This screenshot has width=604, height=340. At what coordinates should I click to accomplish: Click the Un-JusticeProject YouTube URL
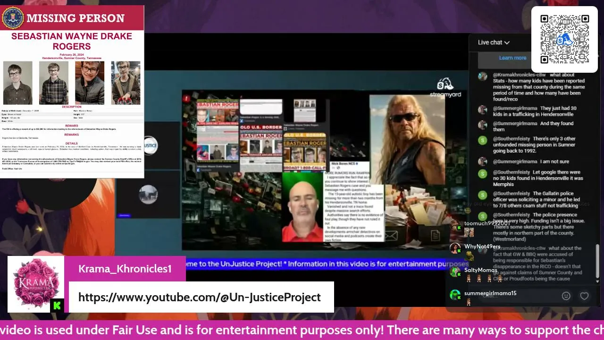coord(199,297)
